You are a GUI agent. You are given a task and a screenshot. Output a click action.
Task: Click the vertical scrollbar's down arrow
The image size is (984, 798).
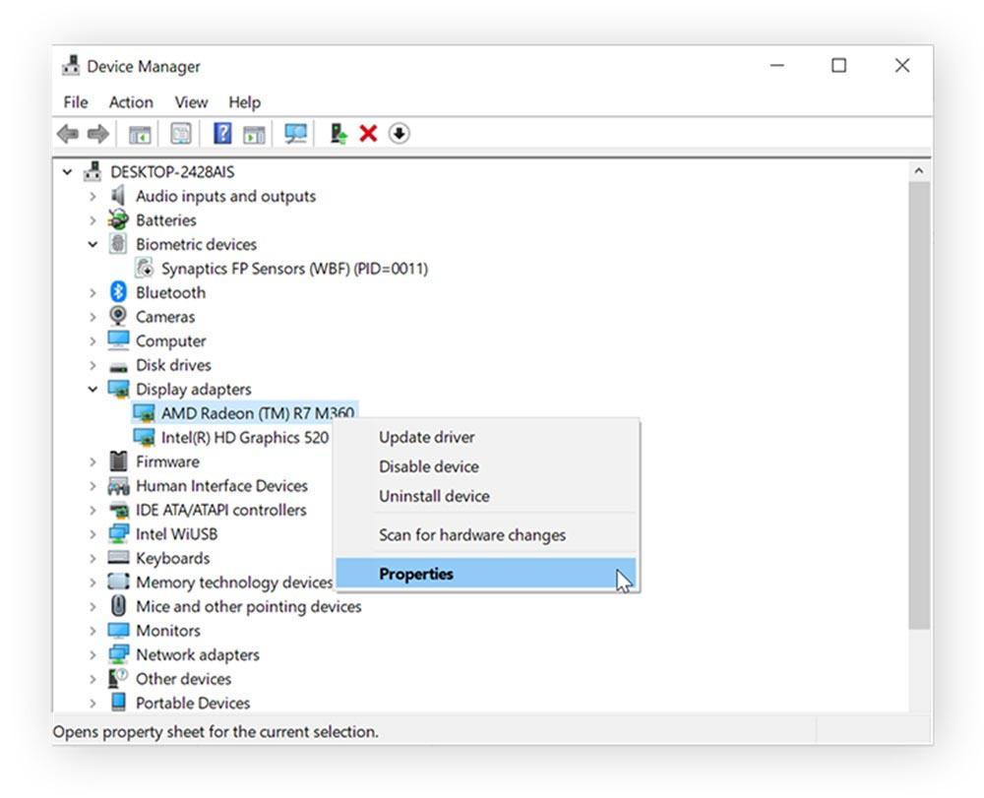919,702
